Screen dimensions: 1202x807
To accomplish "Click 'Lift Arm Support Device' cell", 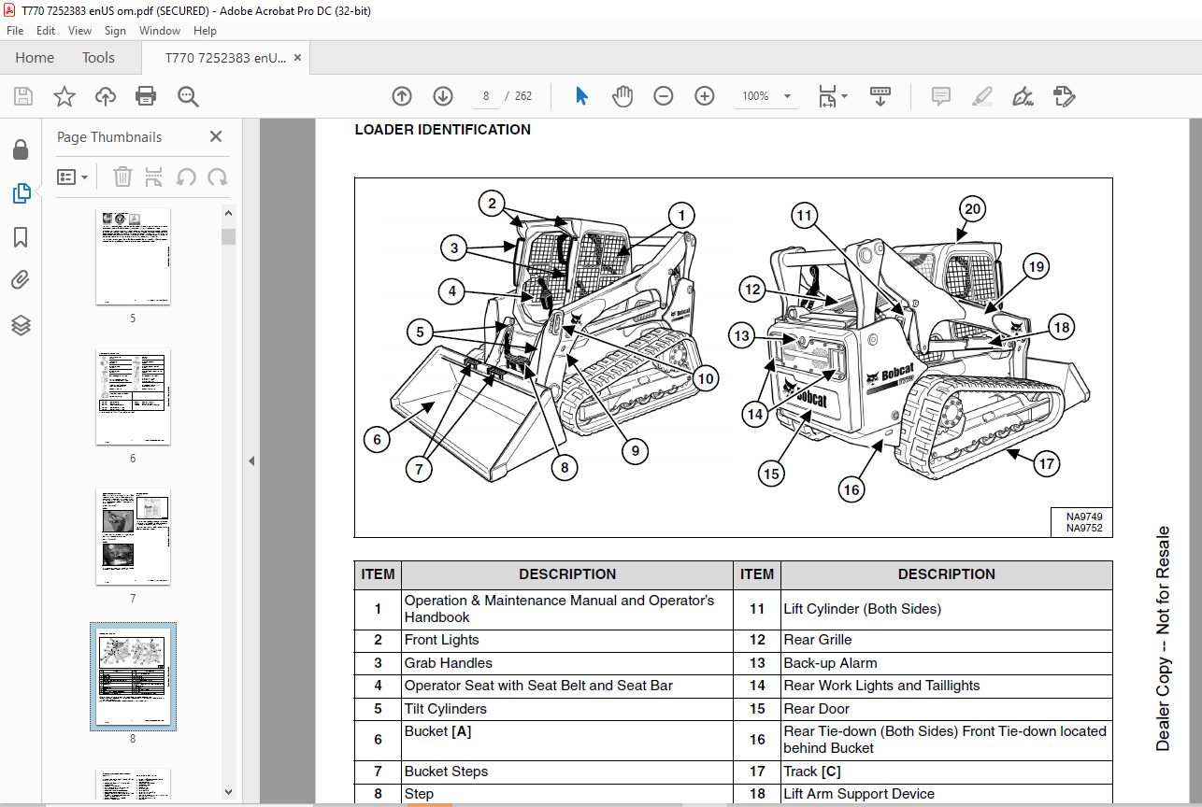I will pos(946,794).
